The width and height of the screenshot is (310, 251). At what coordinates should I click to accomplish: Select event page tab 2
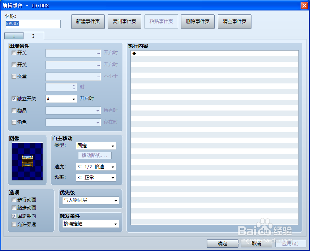click(x=33, y=36)
